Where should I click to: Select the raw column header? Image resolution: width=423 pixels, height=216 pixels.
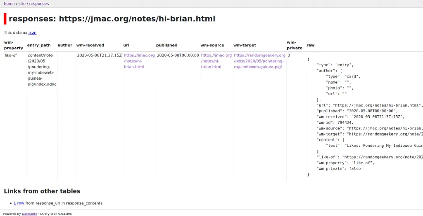click(x=311, y=45)
